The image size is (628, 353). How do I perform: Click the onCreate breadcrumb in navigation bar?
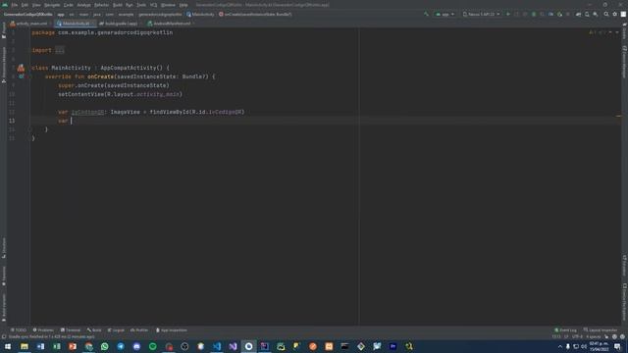pyautogui.click(x=255, y=14)
